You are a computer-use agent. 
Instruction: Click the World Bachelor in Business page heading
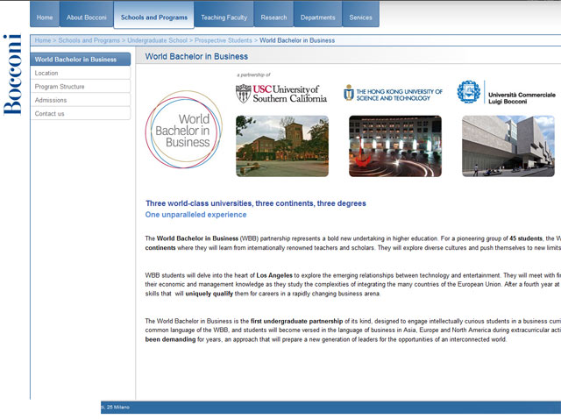(196, 56)
